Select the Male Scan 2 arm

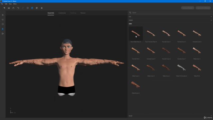point(166,68)
